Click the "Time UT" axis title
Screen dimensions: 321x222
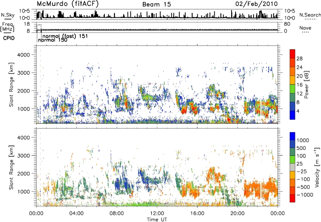[x=157, y=220]
